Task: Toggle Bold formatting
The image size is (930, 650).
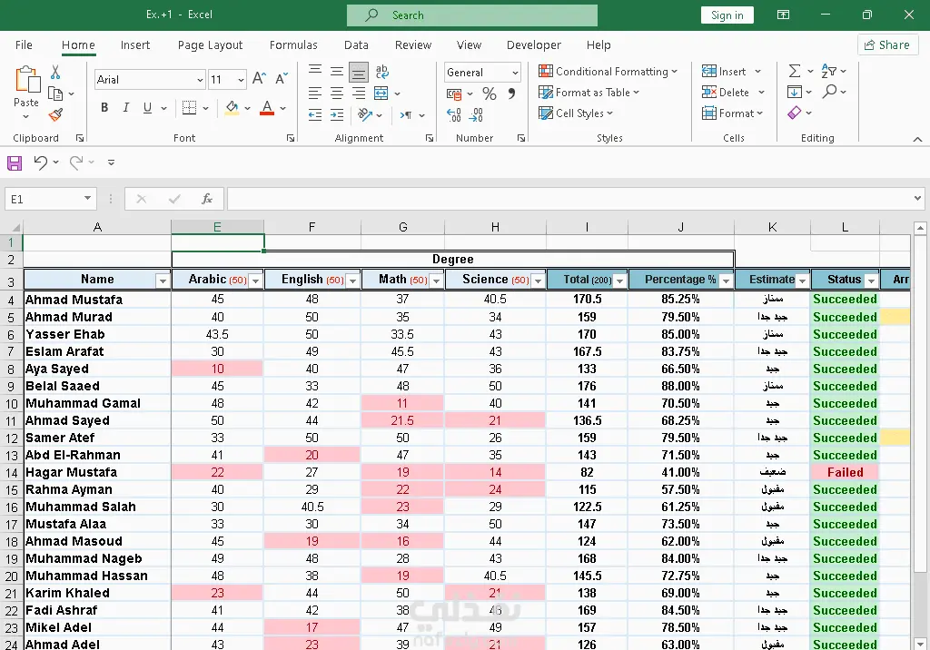Action: pos(104,108)
